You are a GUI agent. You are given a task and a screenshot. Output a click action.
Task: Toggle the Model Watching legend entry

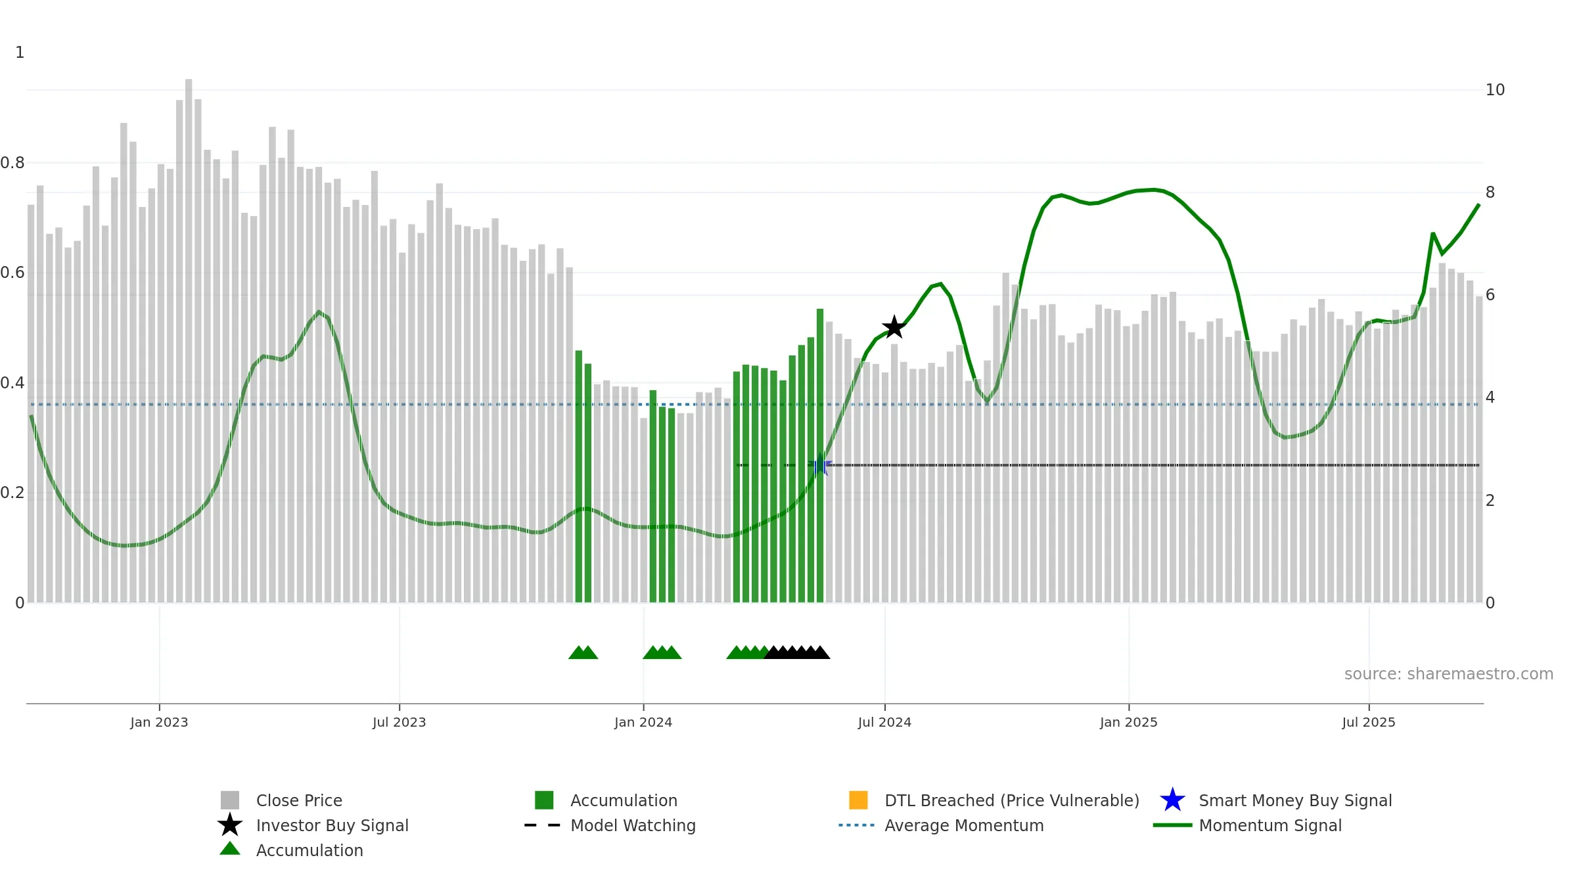[x=610, y=825]
